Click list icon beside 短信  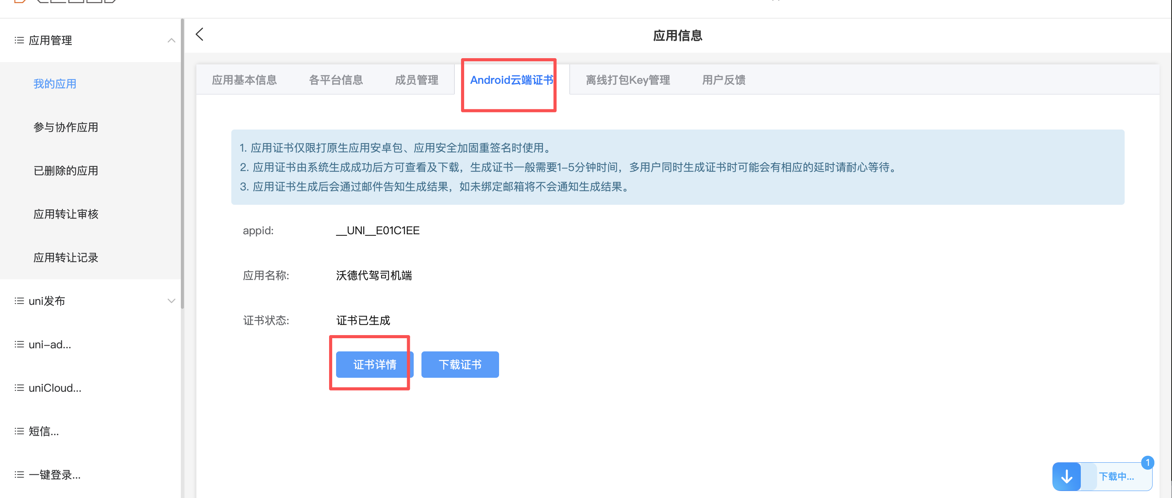tap(19, 431)
